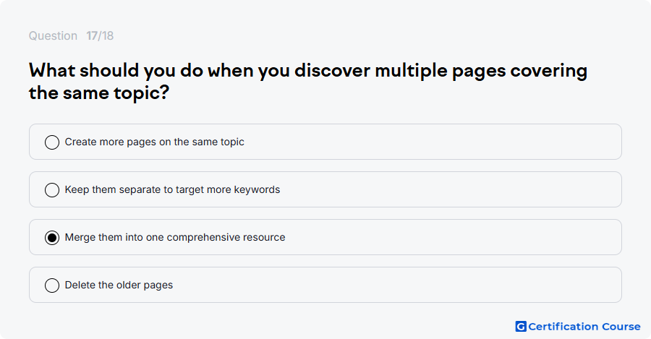Click the label 'Keep them separate to target more keywords'

172,189
